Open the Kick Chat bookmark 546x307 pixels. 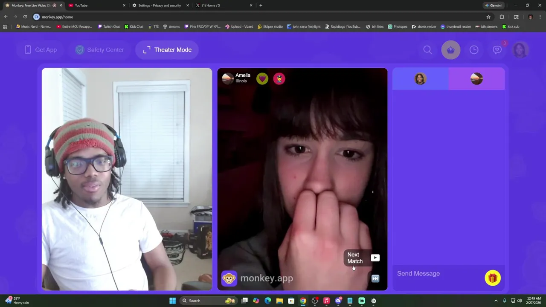[134, 26]
